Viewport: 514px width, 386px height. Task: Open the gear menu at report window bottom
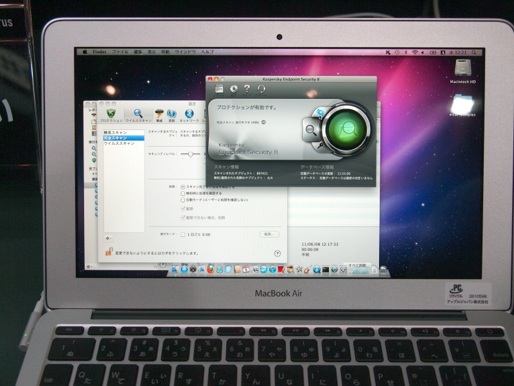pyautogui.click(x=89, y=266)
